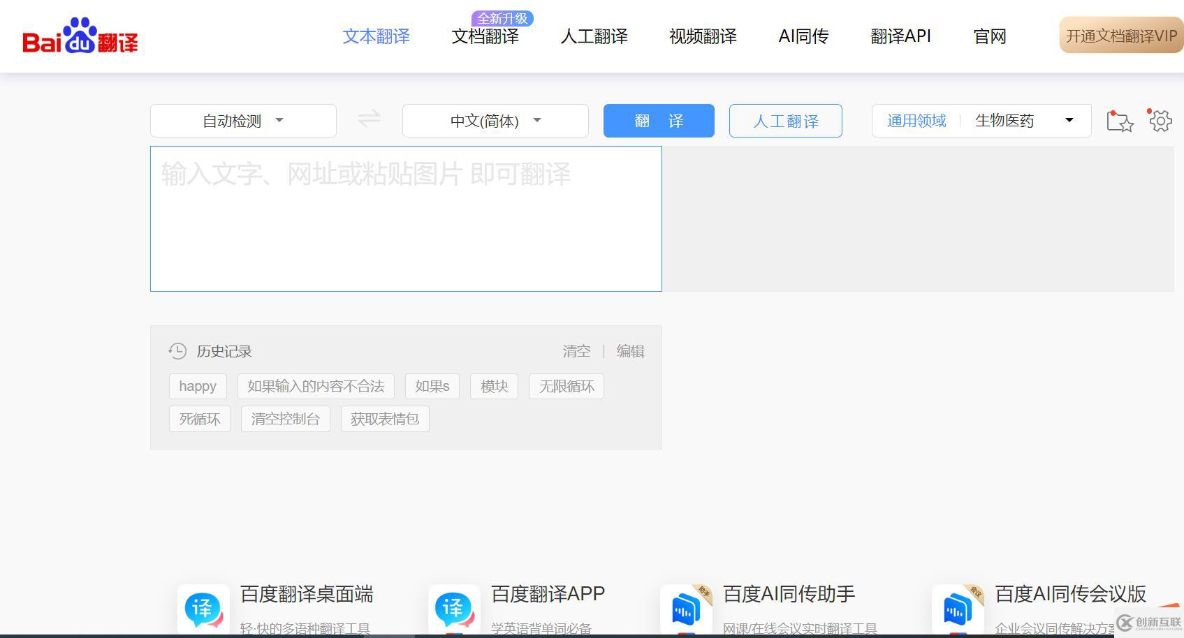Viewport: 1184px width, 638px height.
Task: Open document upload via the folder icon
Action: coord(1120,120)
